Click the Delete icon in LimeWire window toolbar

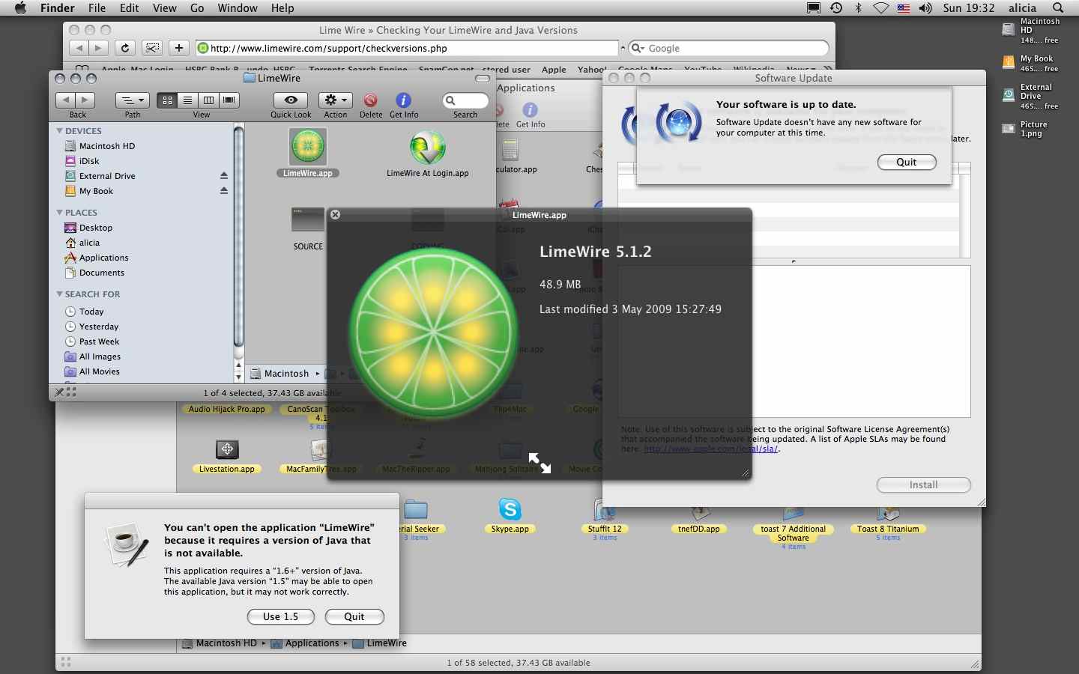pos(370,100)
